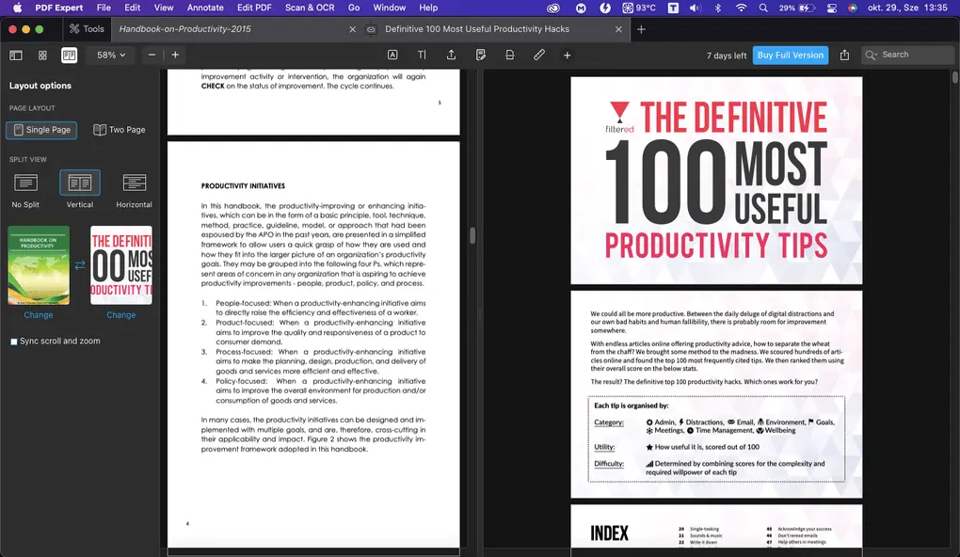Open the Fill and Sign tool
The width and height of the screenshot is (960, 557).
pyautogui.click(x=481, y=55)
